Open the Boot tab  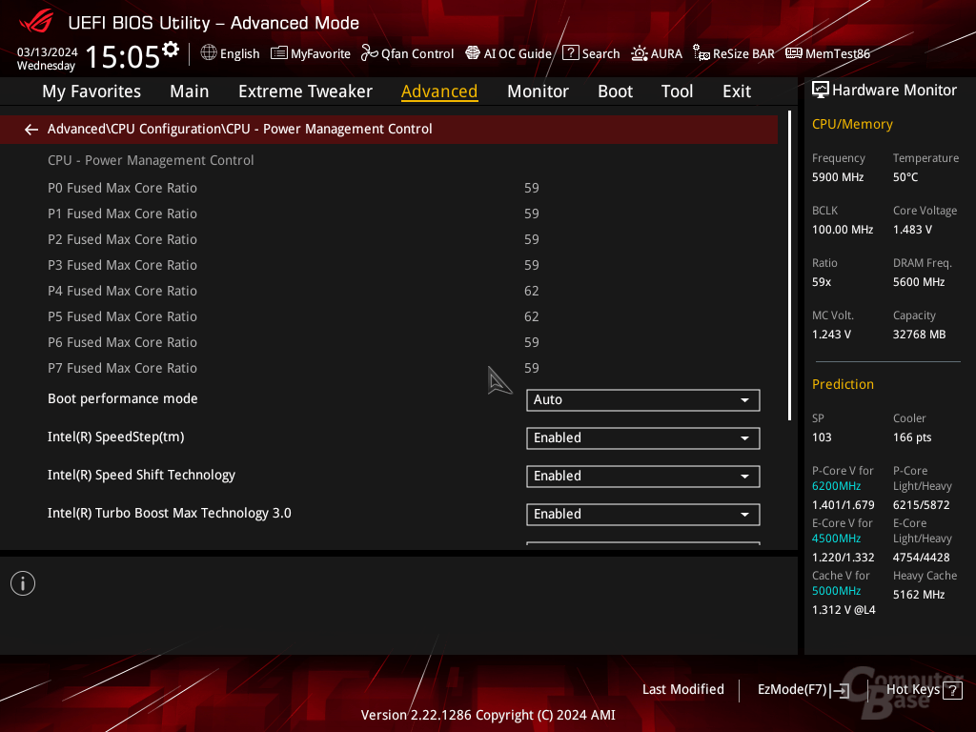[x=615, y=91]
